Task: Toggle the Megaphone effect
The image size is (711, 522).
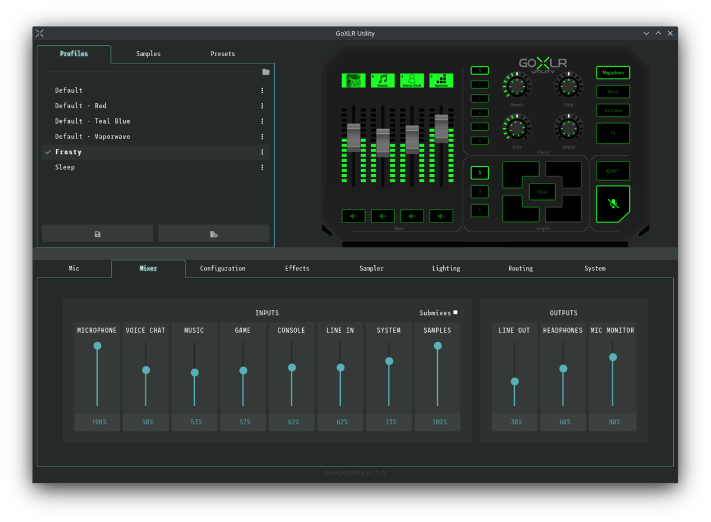Action: [613, 73]
